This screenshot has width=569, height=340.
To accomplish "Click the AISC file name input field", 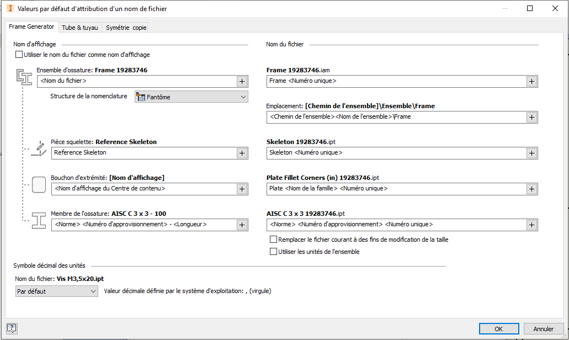I will coord(395,225).
